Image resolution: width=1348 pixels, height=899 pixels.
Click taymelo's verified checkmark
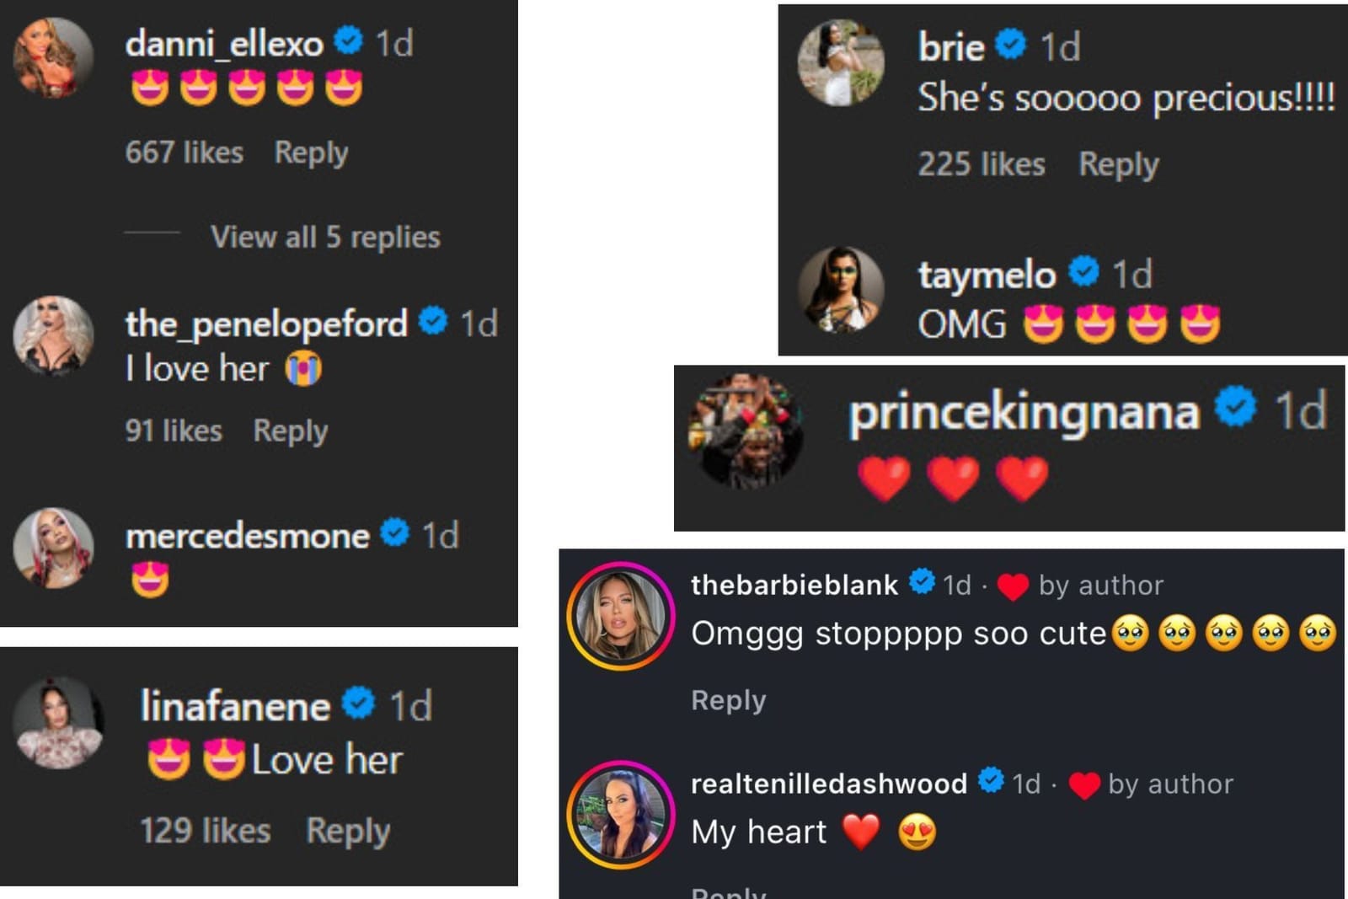(x=1086, y=273)
